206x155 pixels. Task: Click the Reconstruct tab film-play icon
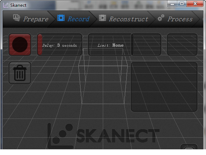102,18
